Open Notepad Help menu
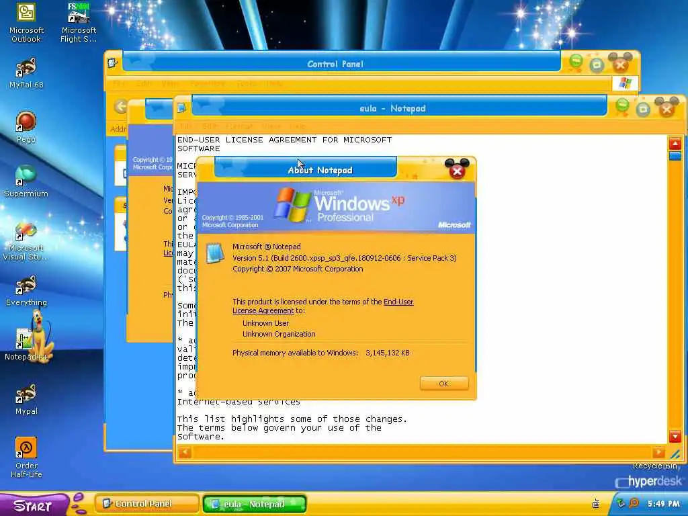Image resolution: width=688 pixels, height=516 pixels. pyautogui.click(x=297, y=126)
